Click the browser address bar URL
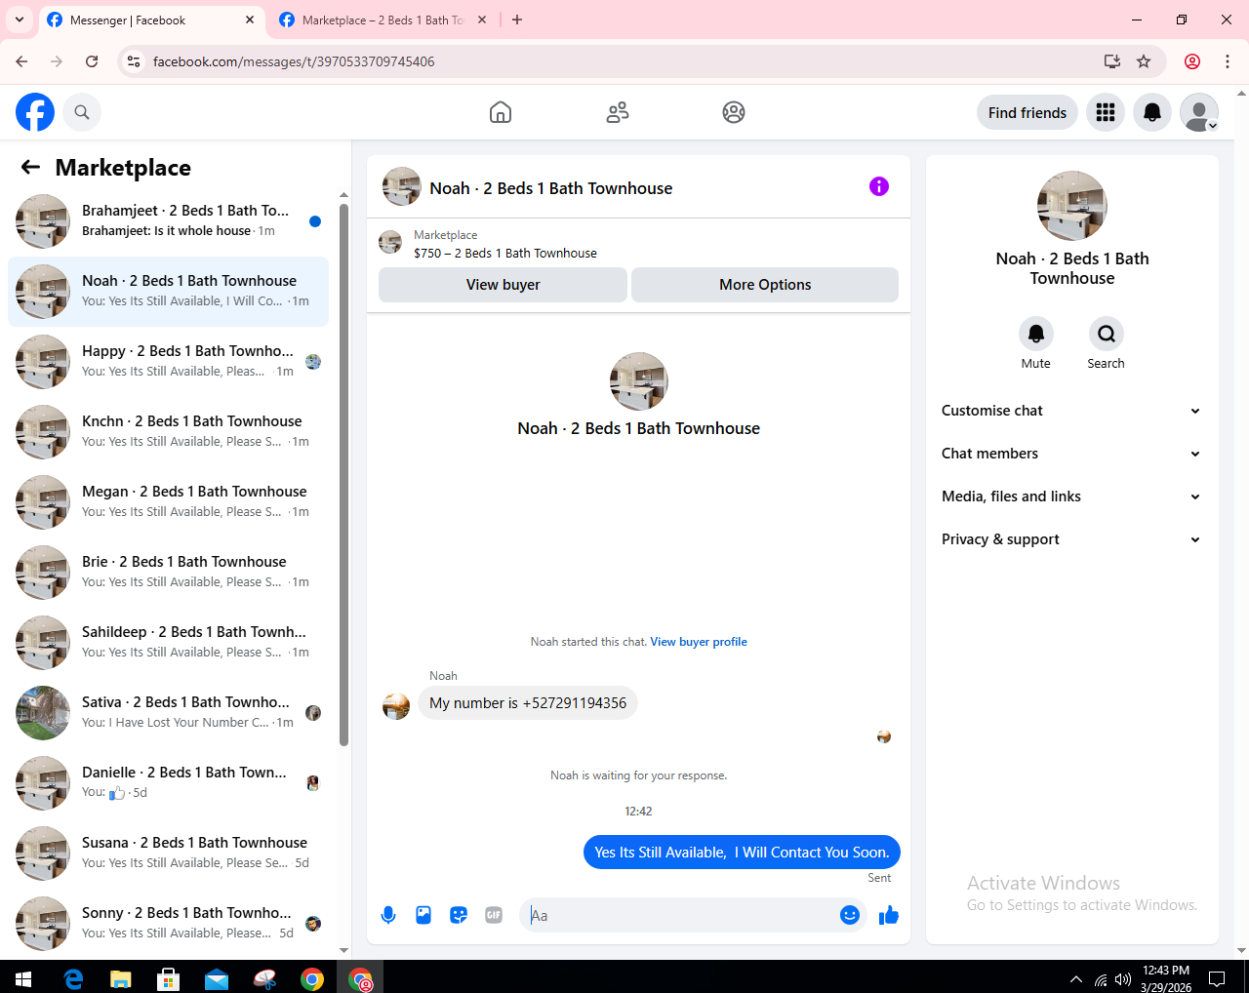The image size is (1249, 993). coord(294,61)
